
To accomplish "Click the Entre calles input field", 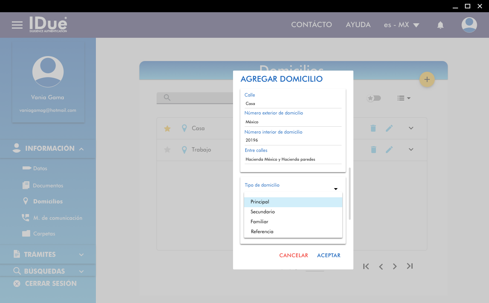I will [293, 159].
